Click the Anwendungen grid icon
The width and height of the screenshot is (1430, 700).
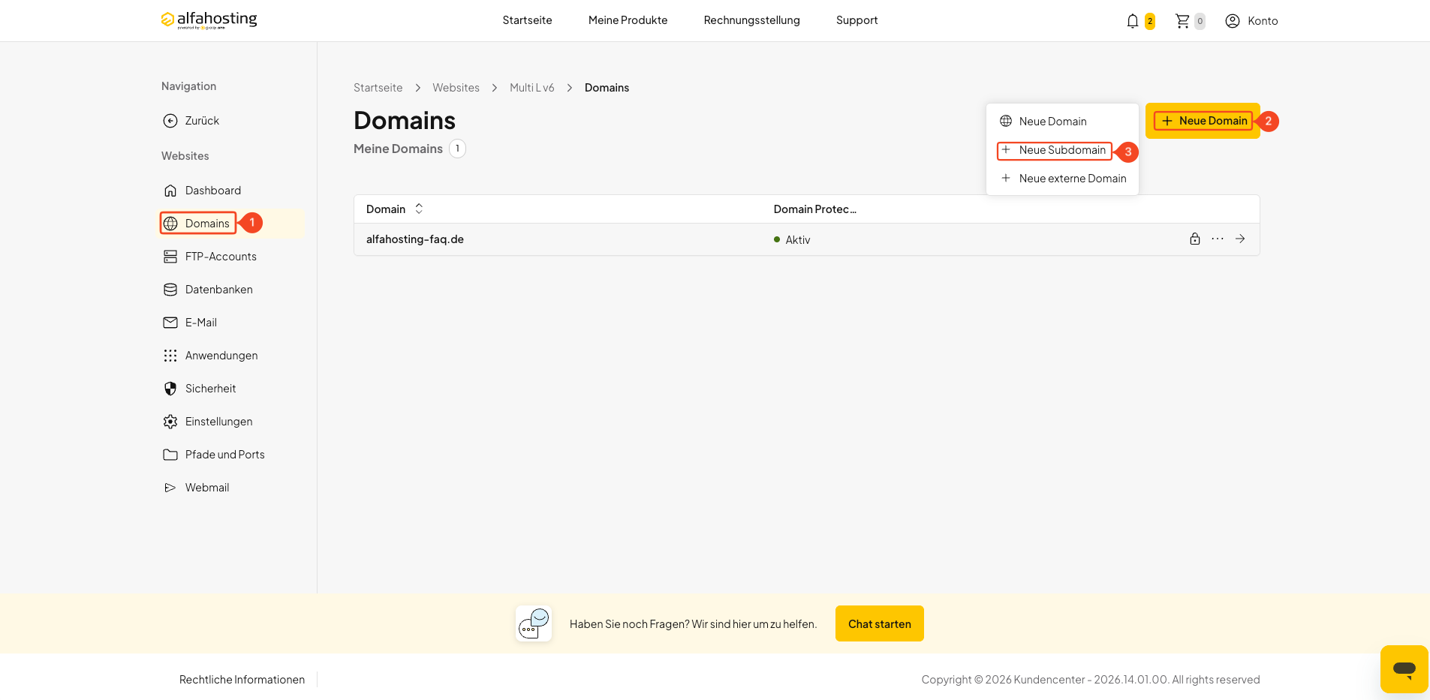pyautogui.click(x=170, y=356)
